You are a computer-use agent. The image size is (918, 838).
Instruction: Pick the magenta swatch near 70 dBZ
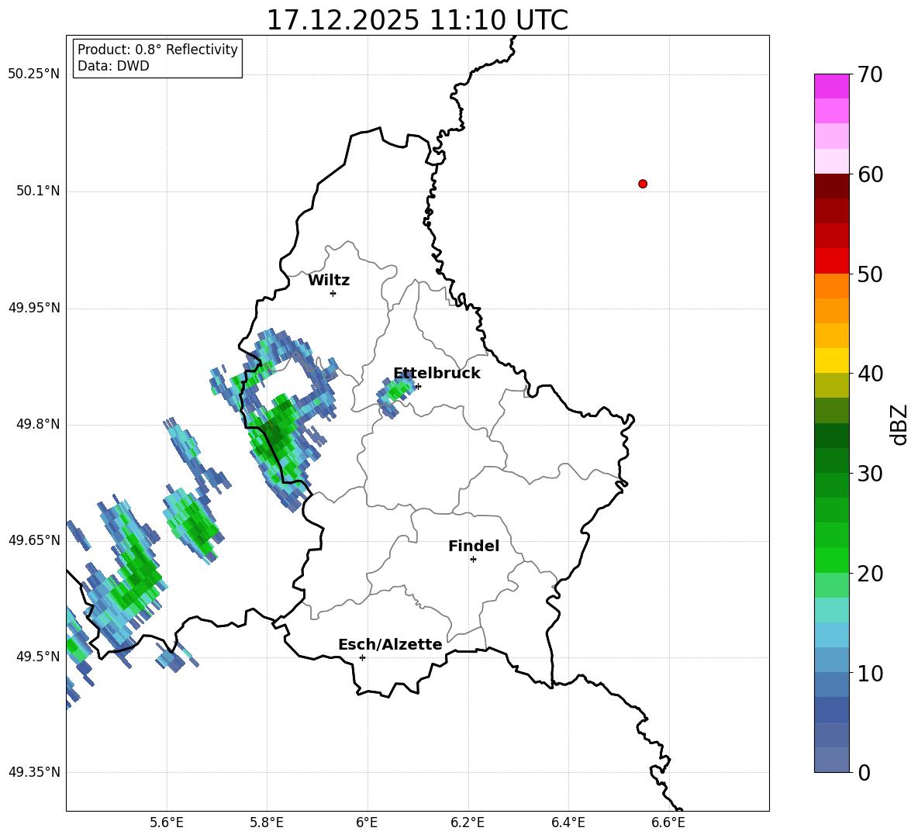click(832, 86)
